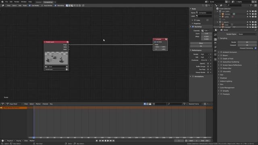Open the File menu
The image size is (258, 145).
(x=6, y=2)
